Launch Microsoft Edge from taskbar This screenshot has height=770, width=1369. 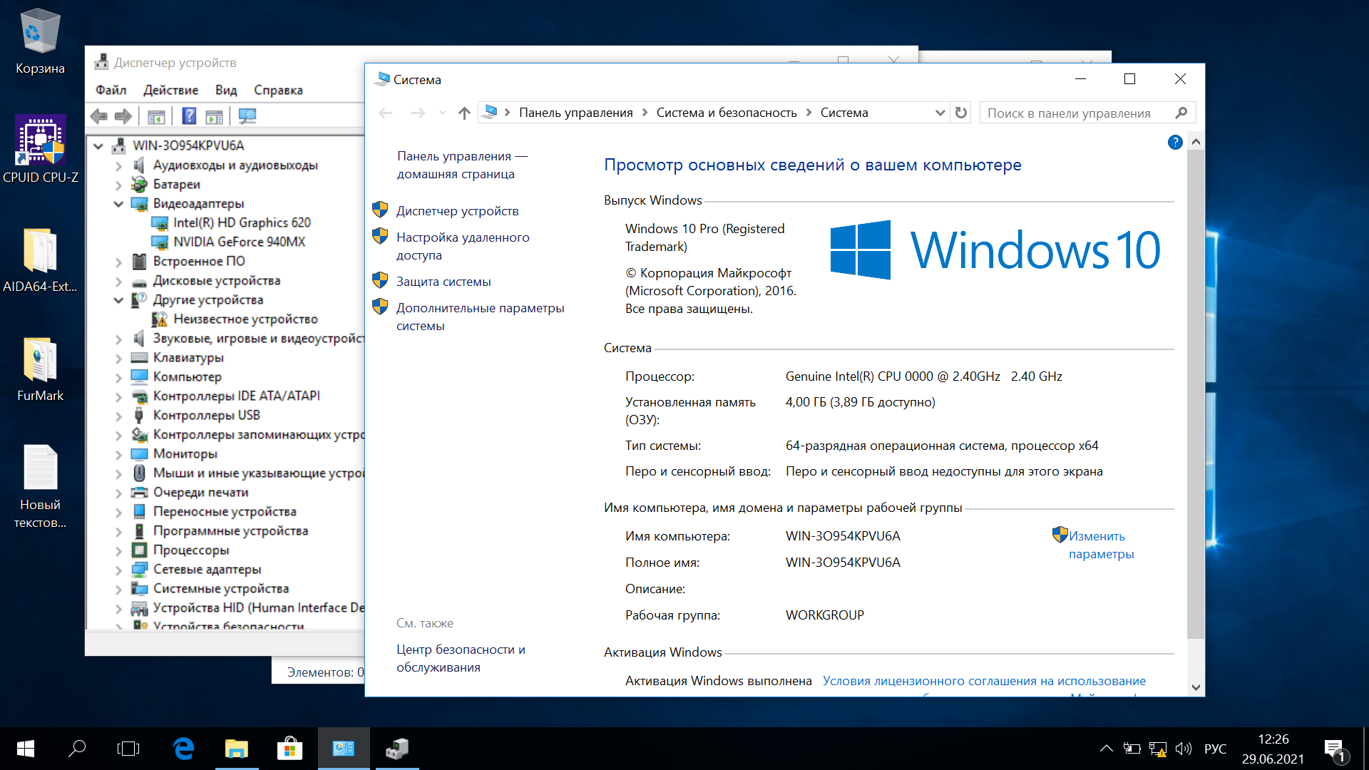[x=184, y=749]
